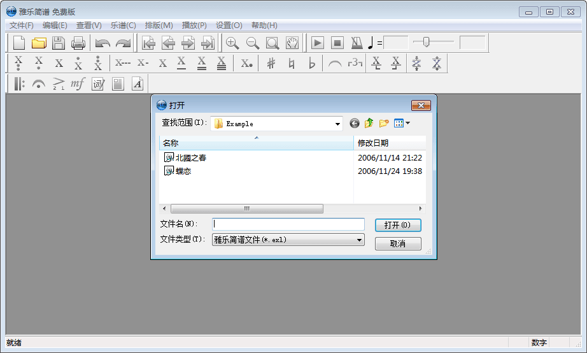
Task: Open the 设置(O) menu
Action: tap(229, 25)
